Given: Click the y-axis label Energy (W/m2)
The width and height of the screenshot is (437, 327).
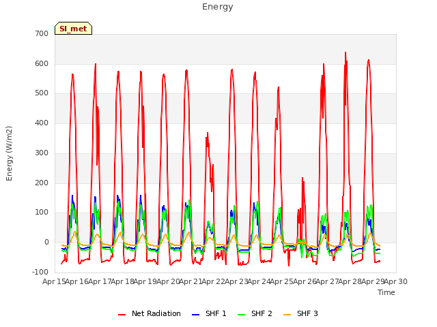Looking at the screenshot, I should (x=9, y=153).
